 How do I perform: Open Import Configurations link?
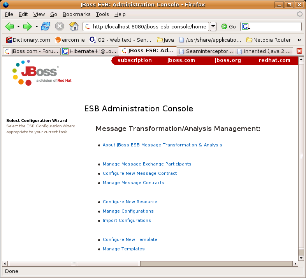pyautogui.click(x=127, y=220)
